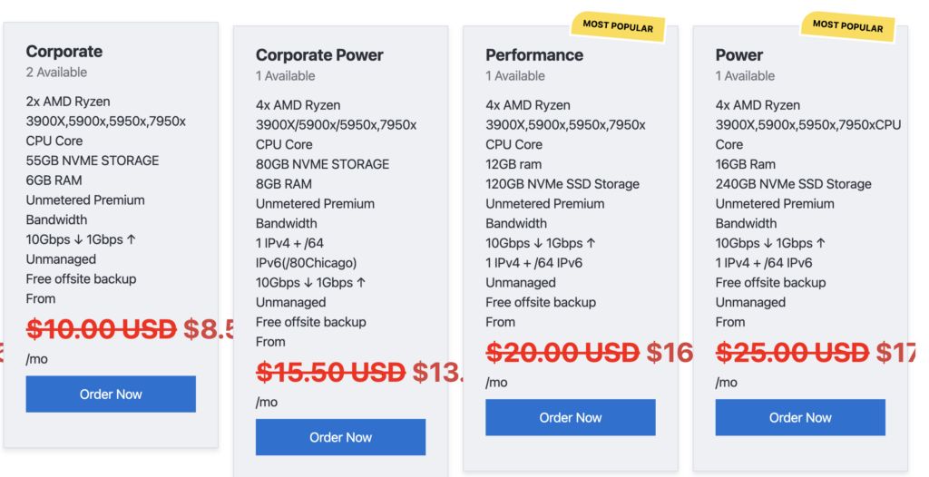Viewport: 929px width, 477px height.
Task: Click 120GB NVMe SSD Storage in Performance
Action: [x=562, y=184]
